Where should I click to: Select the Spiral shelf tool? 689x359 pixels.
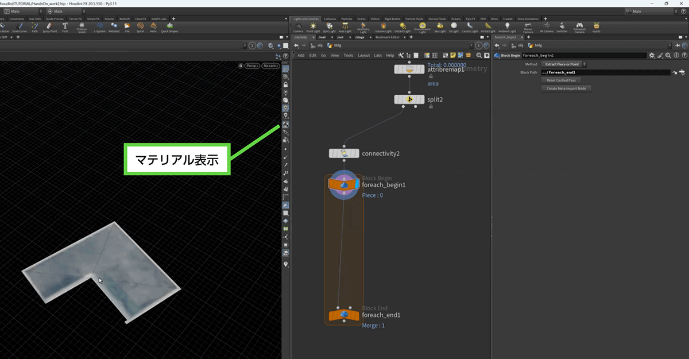(141, 26)
